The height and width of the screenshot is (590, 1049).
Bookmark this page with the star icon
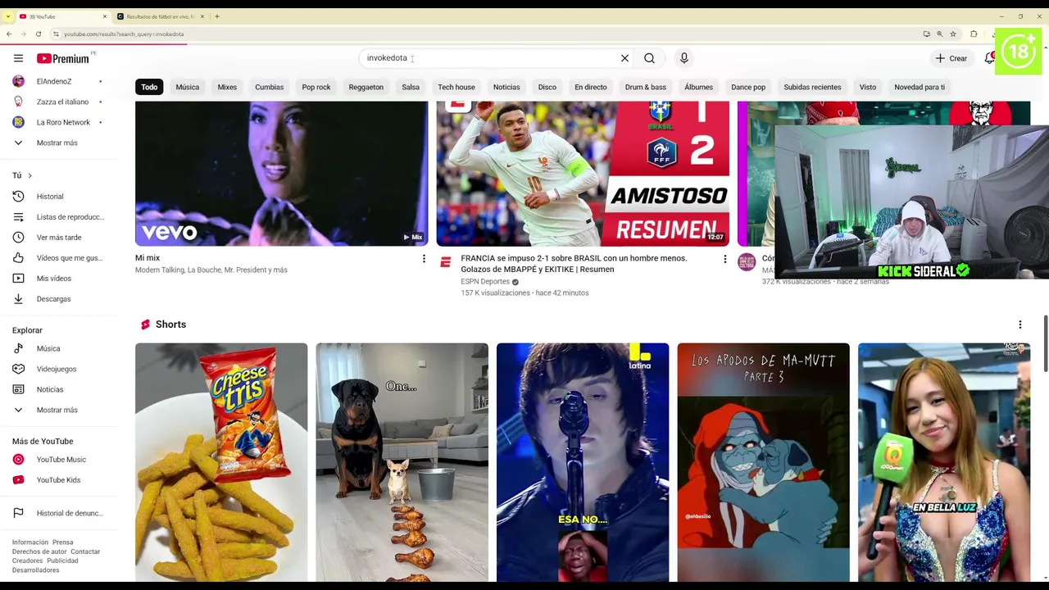pyautogui.click(x=953, y=34)
